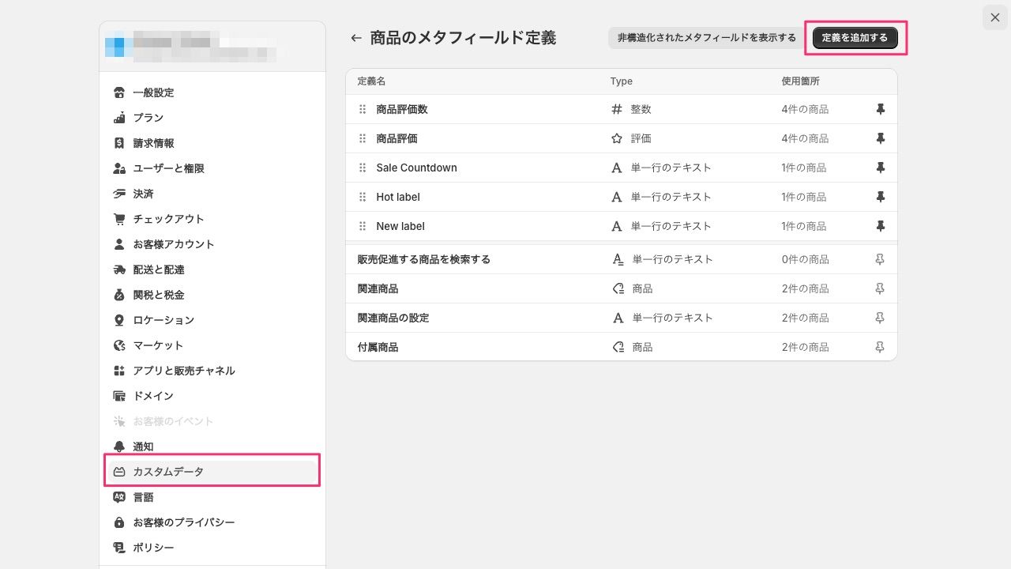The height and width of the screenshot is (569, 1011).
Task: Click the ポリシー icon
Action: [x=119, y=548]
